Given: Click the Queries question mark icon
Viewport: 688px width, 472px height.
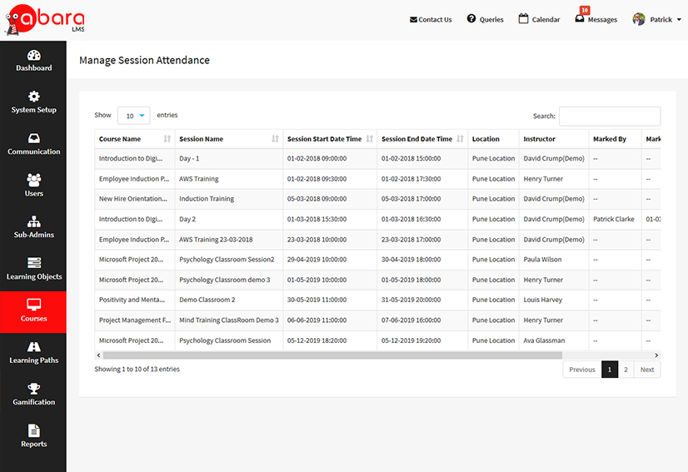Looking at the screenshot, I should (x=471, y=18).
